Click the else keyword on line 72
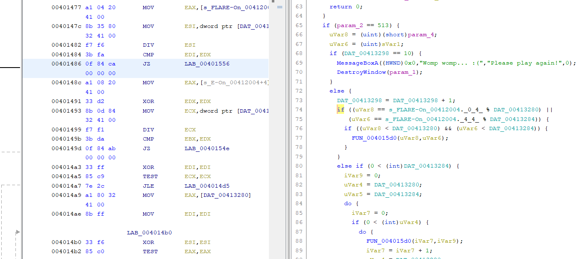This screenshot has width=580, height=259. pyautogui.click(x=337, y=91)
